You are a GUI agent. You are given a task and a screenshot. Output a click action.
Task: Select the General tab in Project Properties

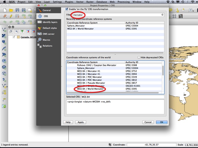[49, 10]
